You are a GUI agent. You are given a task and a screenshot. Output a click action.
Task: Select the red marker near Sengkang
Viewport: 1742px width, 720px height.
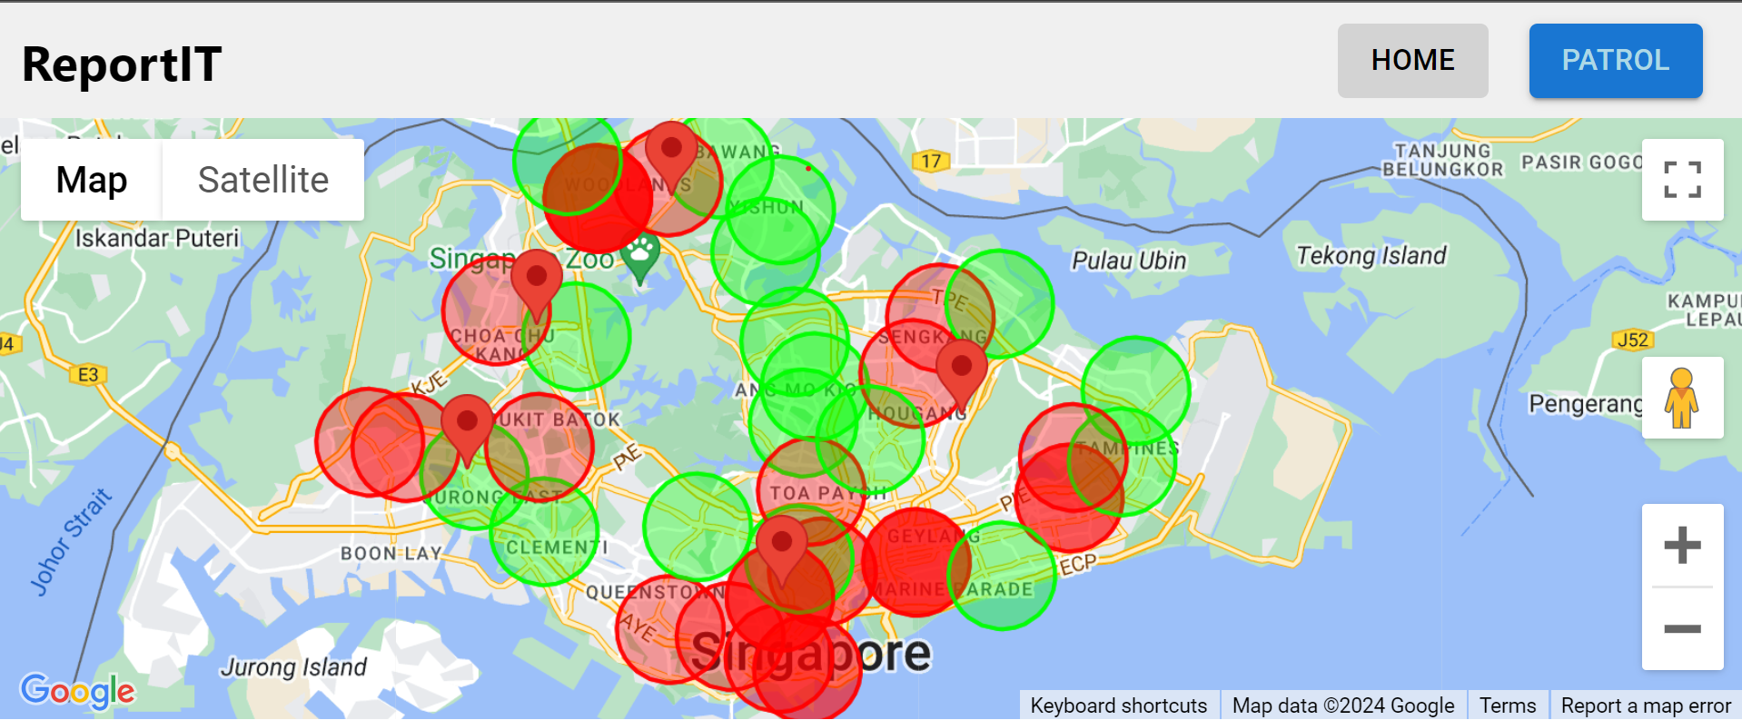[x=962, y=374]
